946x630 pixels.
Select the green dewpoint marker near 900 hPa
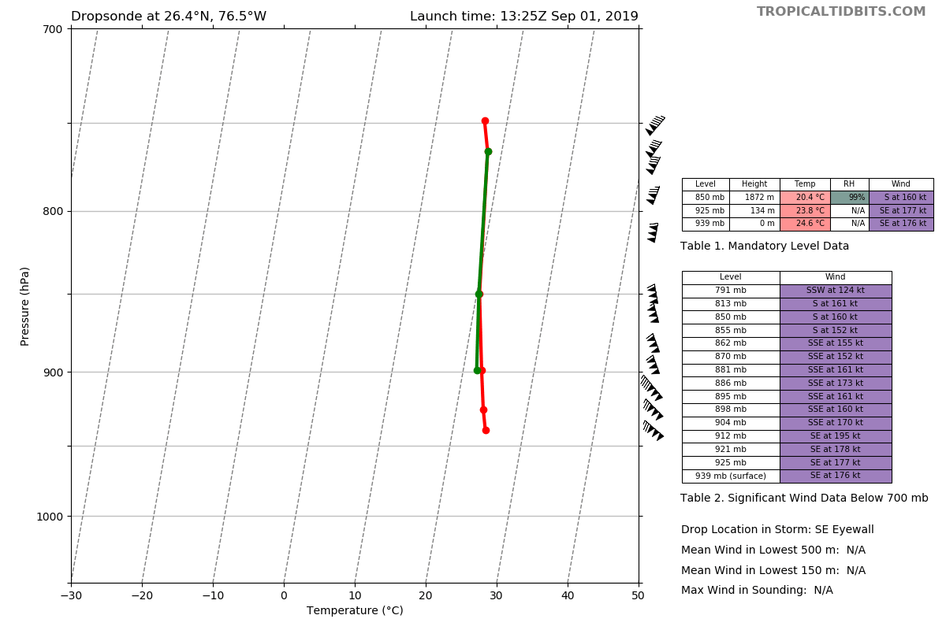point(477,370)
